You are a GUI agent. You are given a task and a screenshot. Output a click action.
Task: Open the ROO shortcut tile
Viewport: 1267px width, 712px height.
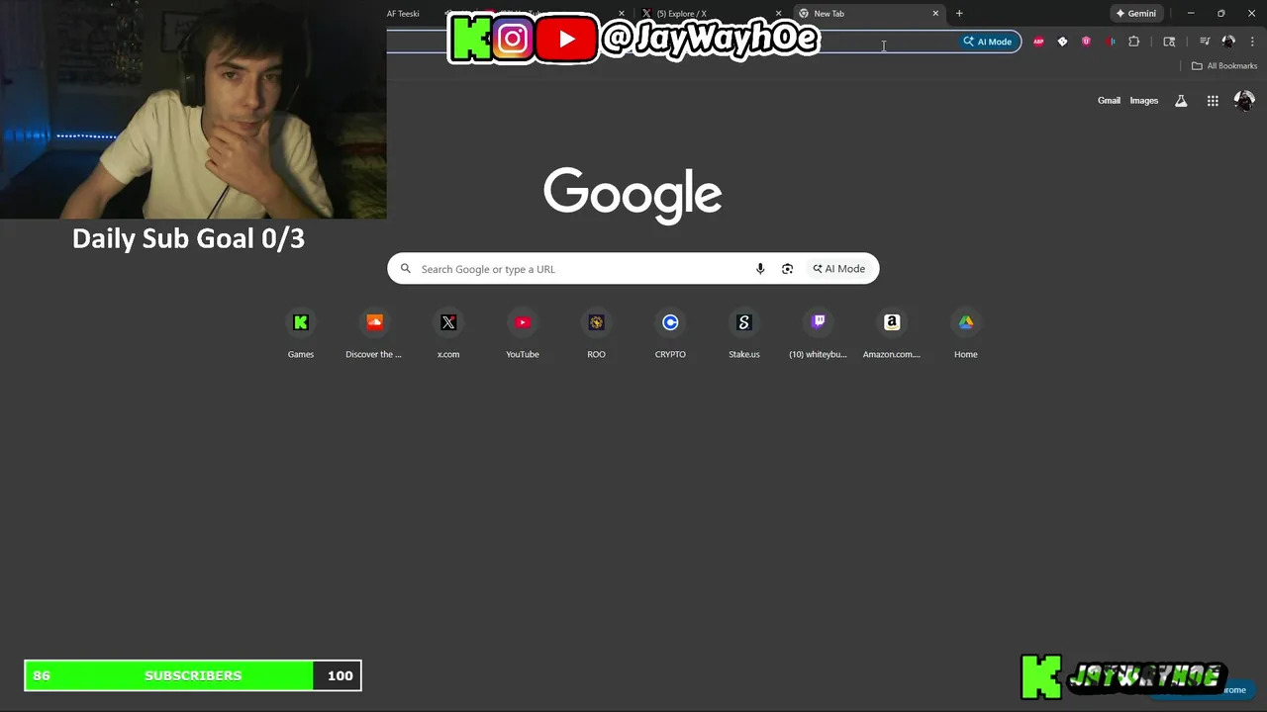(x=596, y=334)
